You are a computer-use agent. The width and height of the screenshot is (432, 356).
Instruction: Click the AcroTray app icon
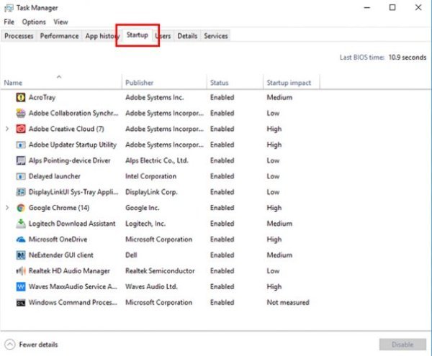pyautogui.click(x=20, y=97)
